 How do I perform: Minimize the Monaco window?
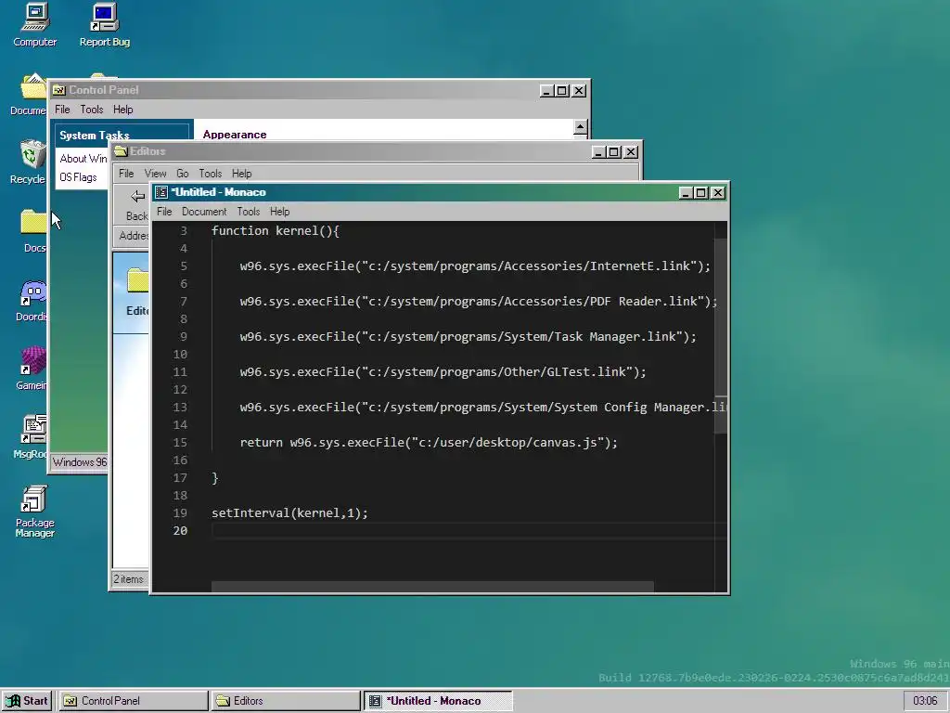[686, 193]
